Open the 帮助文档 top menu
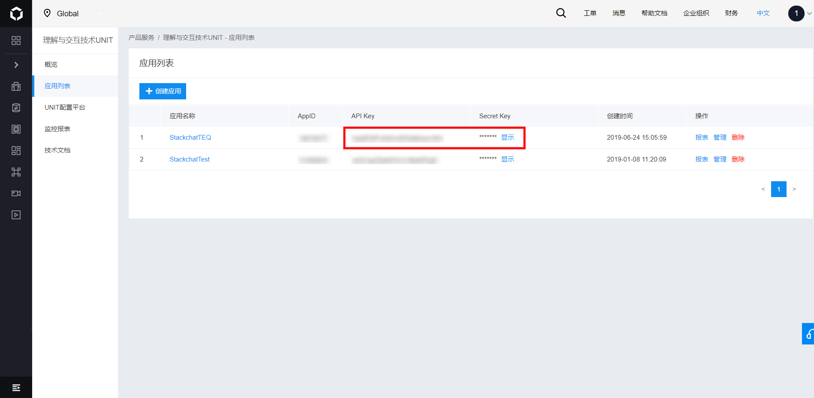Viewport: 814px width, 398px height. coord(654,13)
